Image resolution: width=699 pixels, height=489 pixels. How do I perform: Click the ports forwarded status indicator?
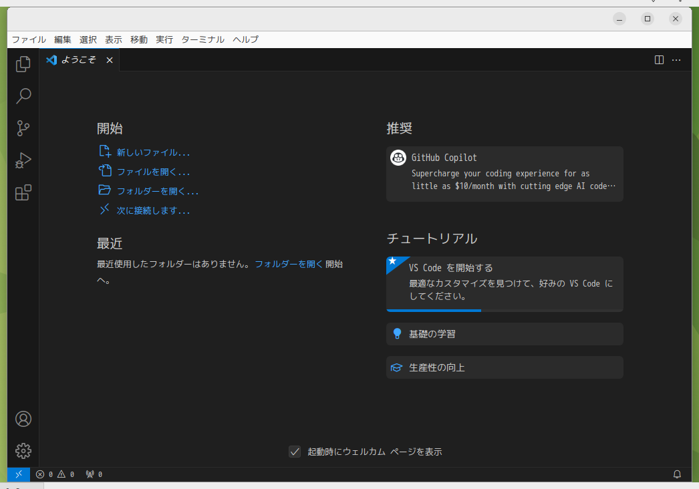(x=94, y=474)
